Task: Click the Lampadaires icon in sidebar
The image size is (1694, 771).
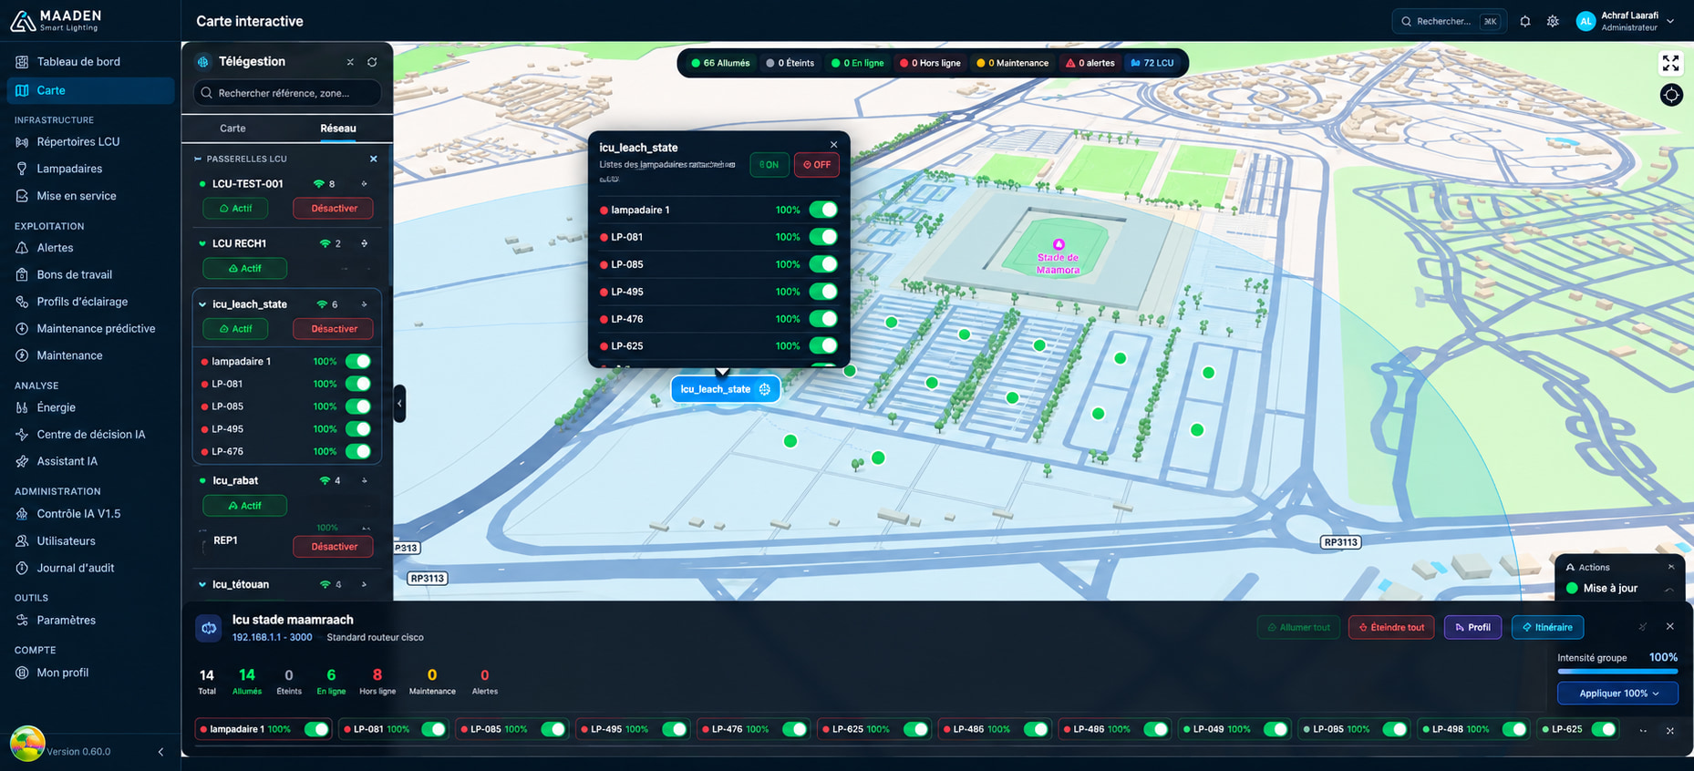Action: (22, 169)
